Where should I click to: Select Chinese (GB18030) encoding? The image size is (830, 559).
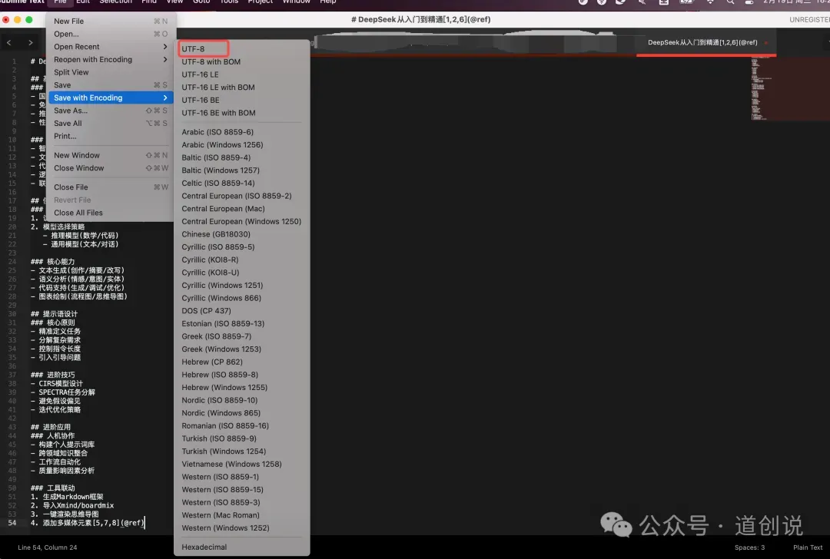pos(242,233)
